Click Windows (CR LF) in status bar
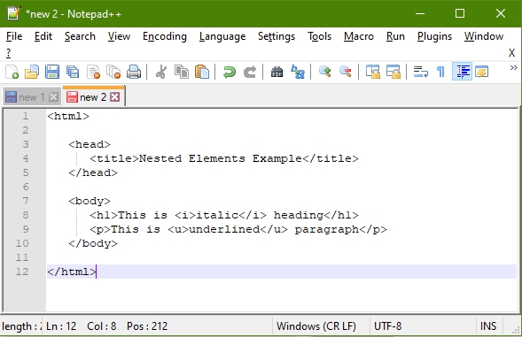 pyautogui.click(x=316, y=326)
